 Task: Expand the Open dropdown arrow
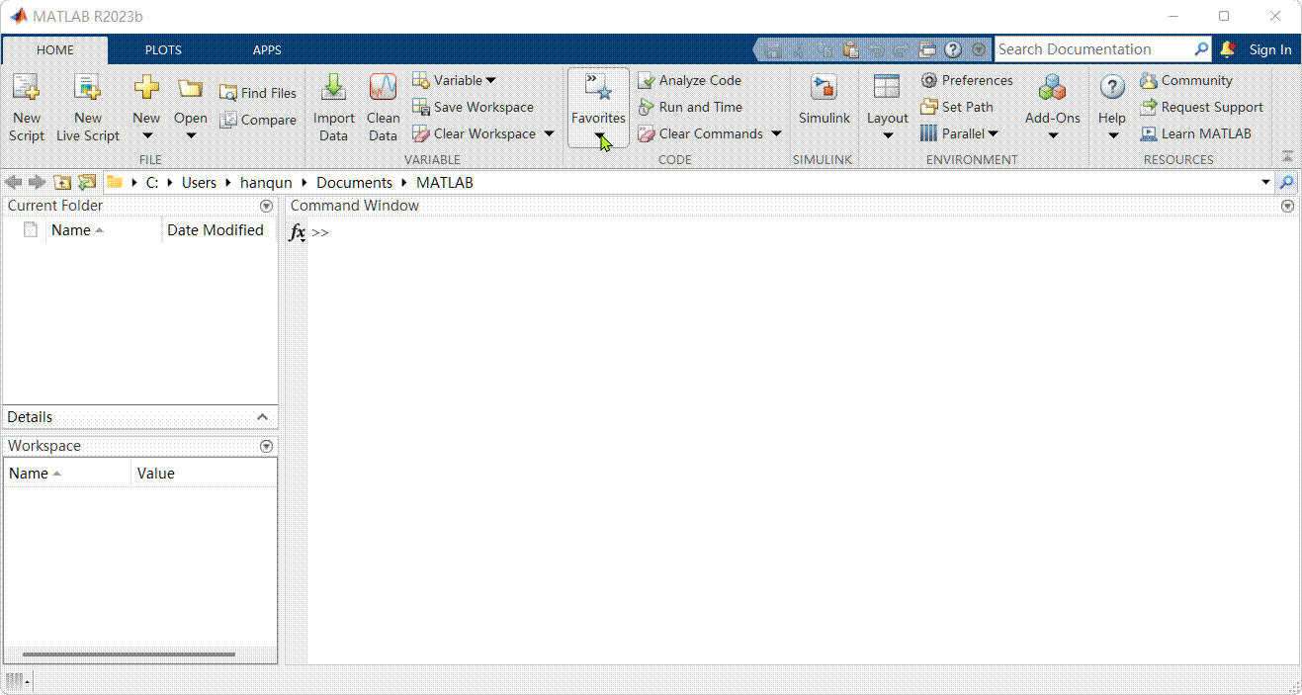click(191, 135)
